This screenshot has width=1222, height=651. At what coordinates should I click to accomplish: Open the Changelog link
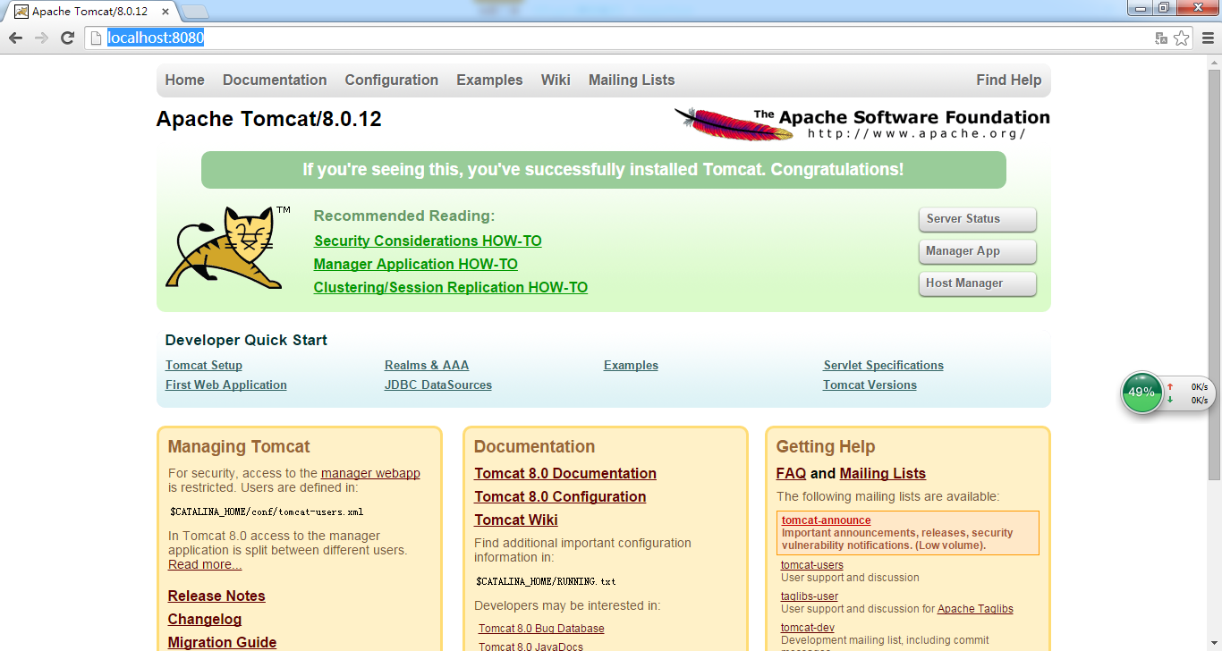coord(205,619)
